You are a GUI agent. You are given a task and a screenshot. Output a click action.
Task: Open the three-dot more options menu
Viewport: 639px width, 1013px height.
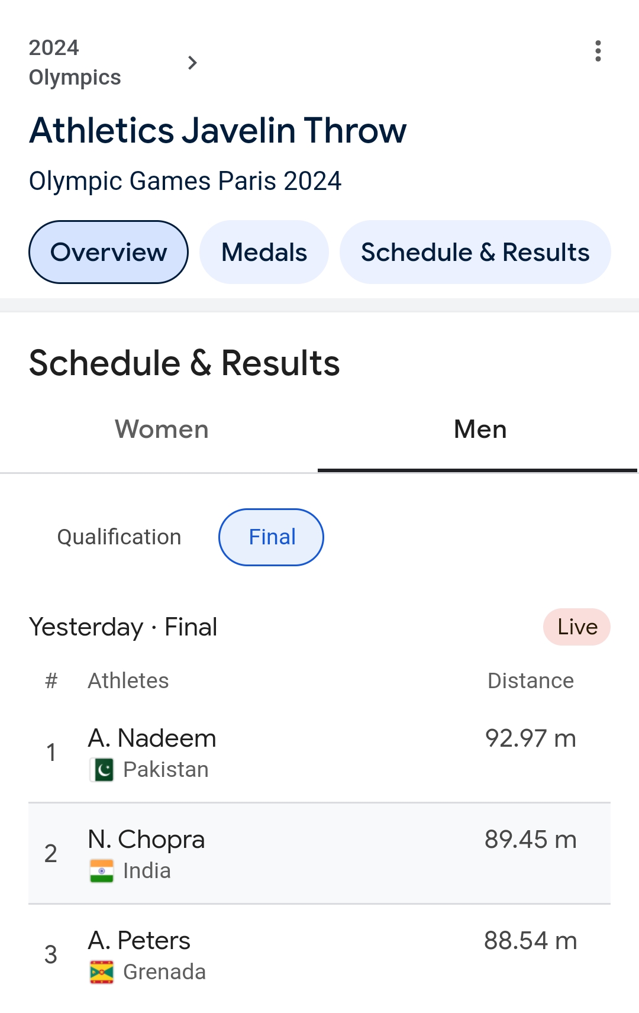pyautogui.click(x=598, y=51)
